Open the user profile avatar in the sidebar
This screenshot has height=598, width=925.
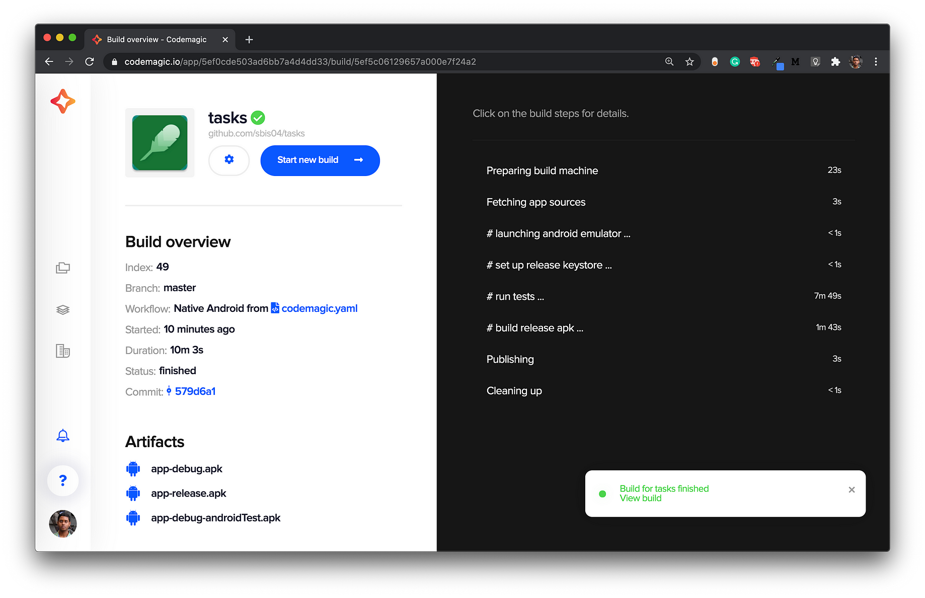click(x=63, y=524)
